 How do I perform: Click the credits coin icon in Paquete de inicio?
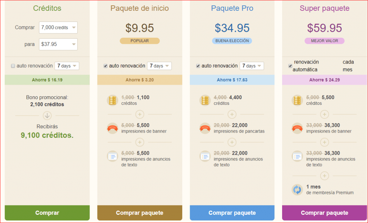point(113,100)
